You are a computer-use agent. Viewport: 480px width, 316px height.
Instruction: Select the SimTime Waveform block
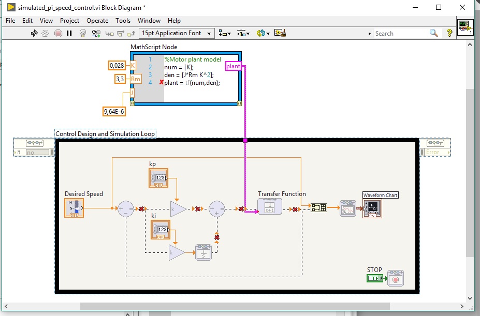point(348,208)
